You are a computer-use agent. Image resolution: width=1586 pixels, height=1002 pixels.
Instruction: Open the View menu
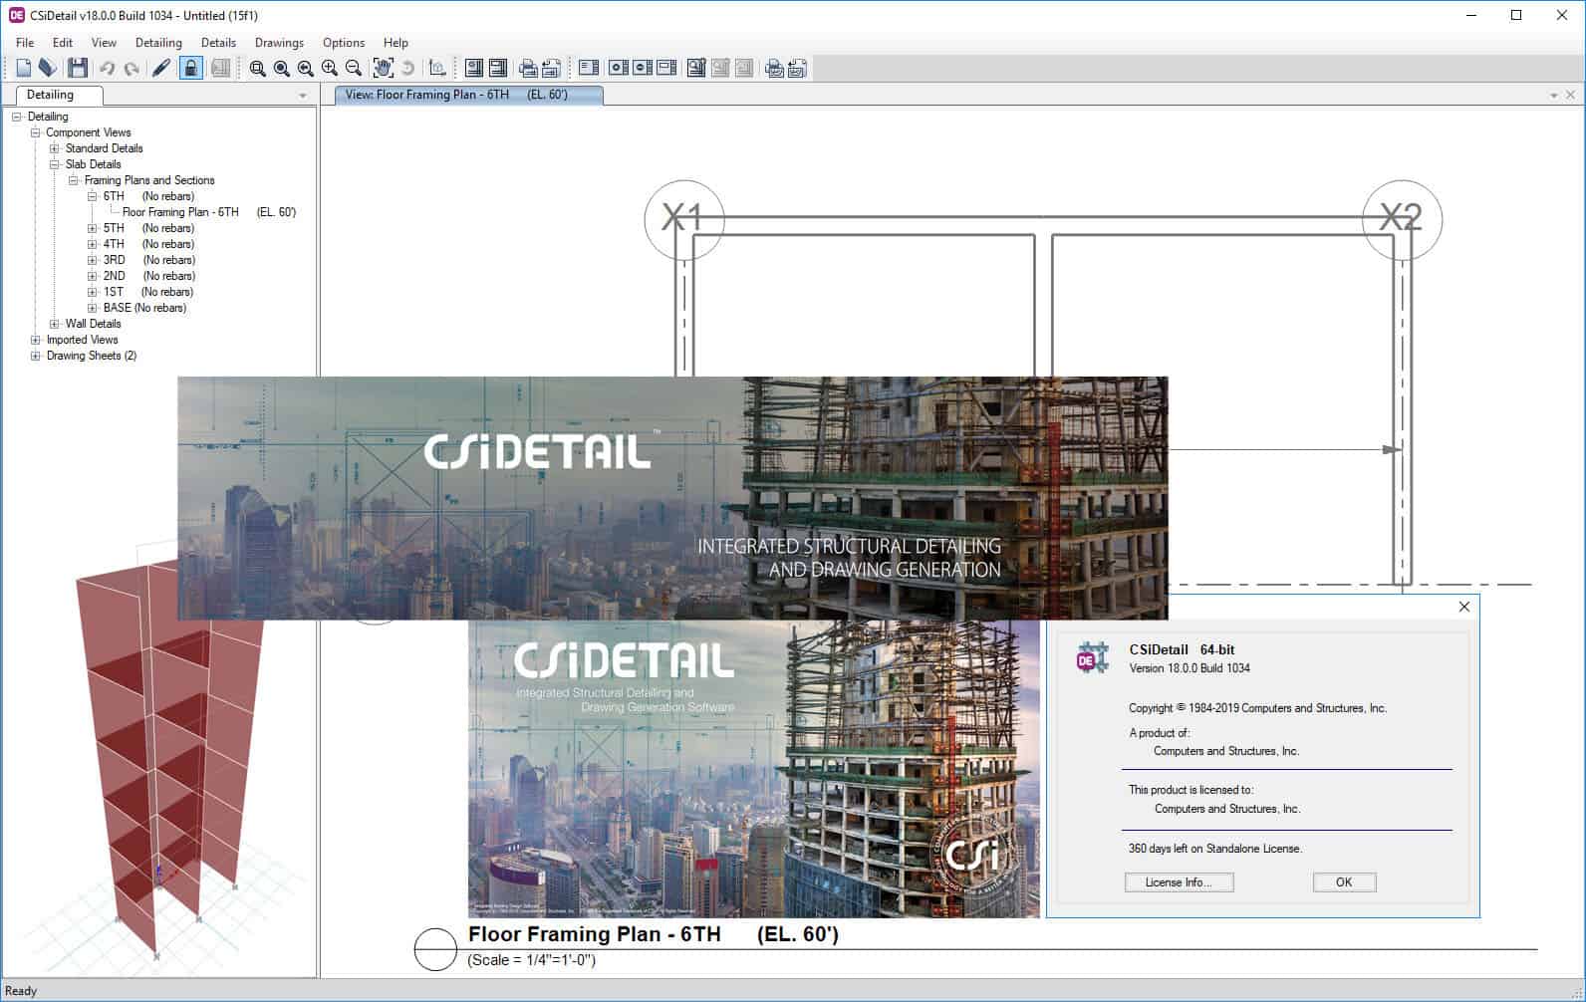click(x=104, y=43)
